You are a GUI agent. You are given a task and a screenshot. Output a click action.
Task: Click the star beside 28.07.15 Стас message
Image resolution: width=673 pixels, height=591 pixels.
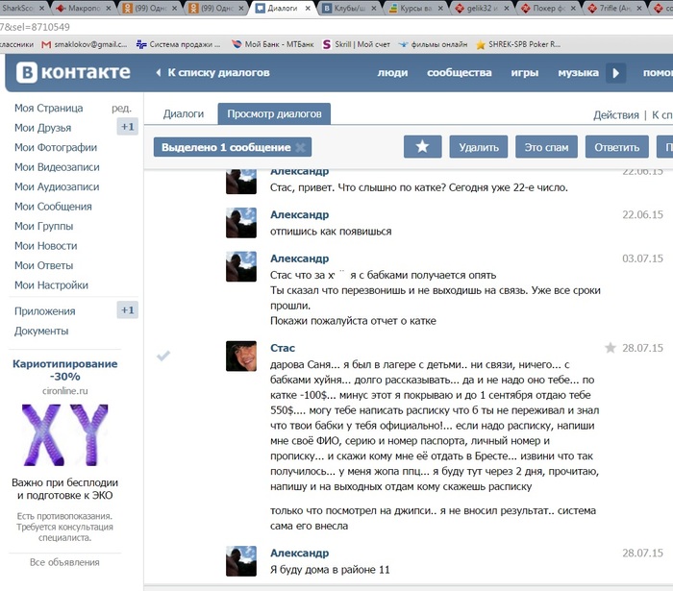pos(611,348)
